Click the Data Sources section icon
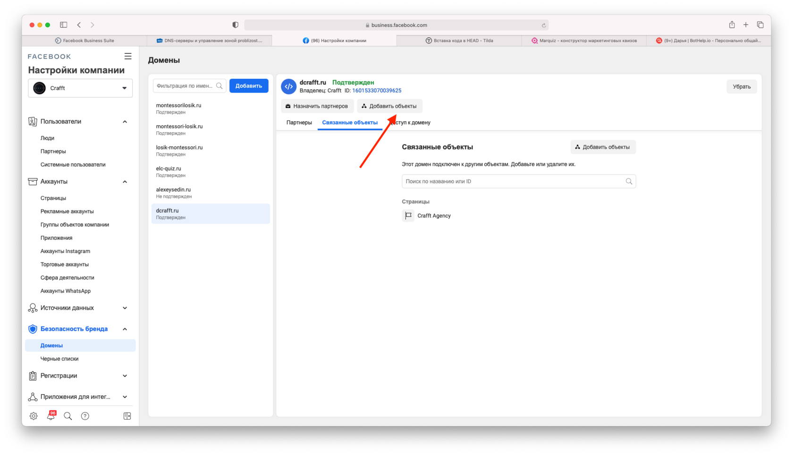This screenshot has width=793, height=455. pyautogui.click(x=33, y=308)
